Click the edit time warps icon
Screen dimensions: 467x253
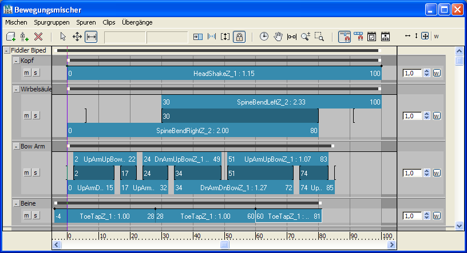pos(211,37)
